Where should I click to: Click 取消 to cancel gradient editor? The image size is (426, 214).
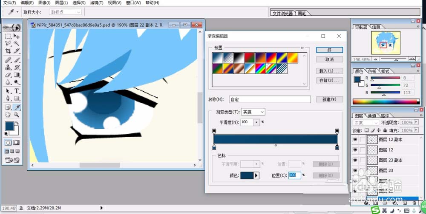click(x=330, y=59)
